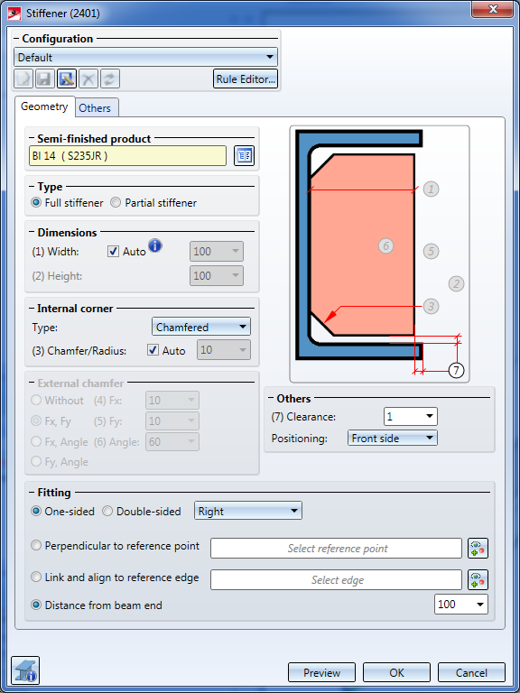Open the Chamfer/Radius value dropdown
Viewport: 520px width, 693px height.
click(x=224, y=350)
